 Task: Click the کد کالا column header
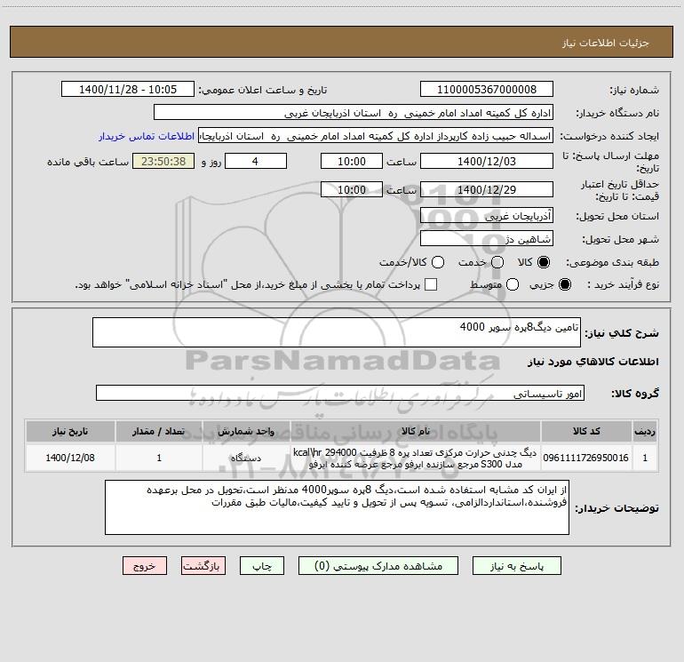(x=586, y=431)
